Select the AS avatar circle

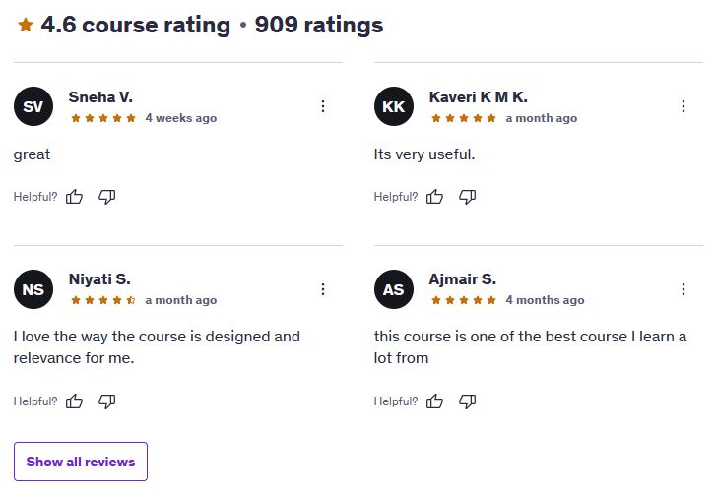(x=394, y=289)
